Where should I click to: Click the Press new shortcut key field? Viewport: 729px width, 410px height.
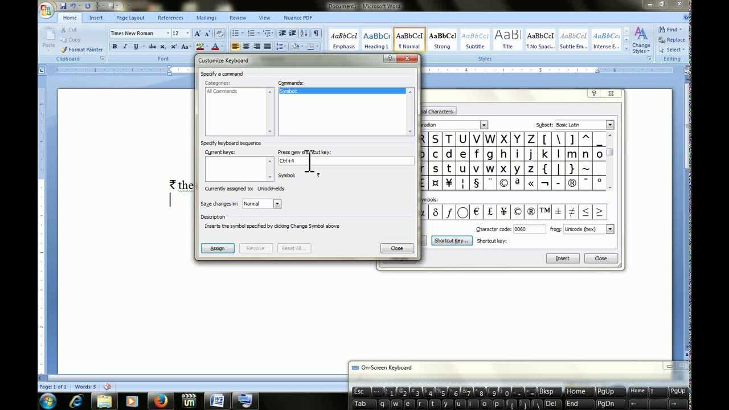346,161
